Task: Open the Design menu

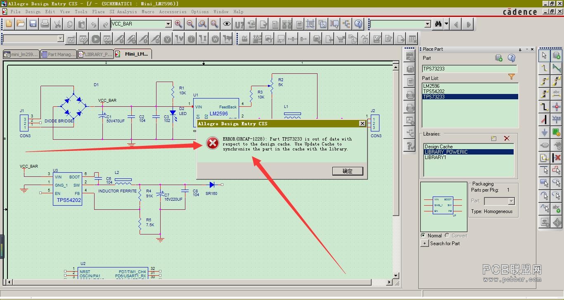Action: [x=33, y=12]
